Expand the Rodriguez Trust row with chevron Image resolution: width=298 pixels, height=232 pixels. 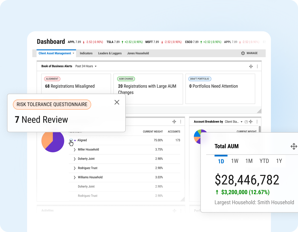coord(74,168)
